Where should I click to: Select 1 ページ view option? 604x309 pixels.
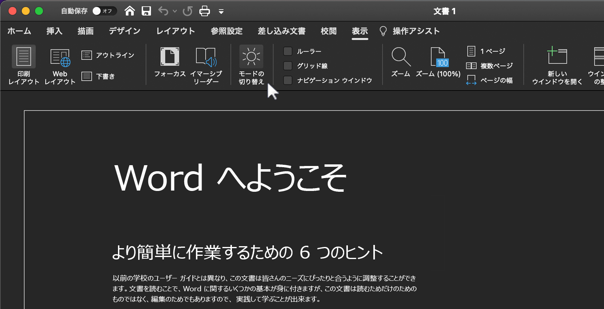click(x=486, y=51)
